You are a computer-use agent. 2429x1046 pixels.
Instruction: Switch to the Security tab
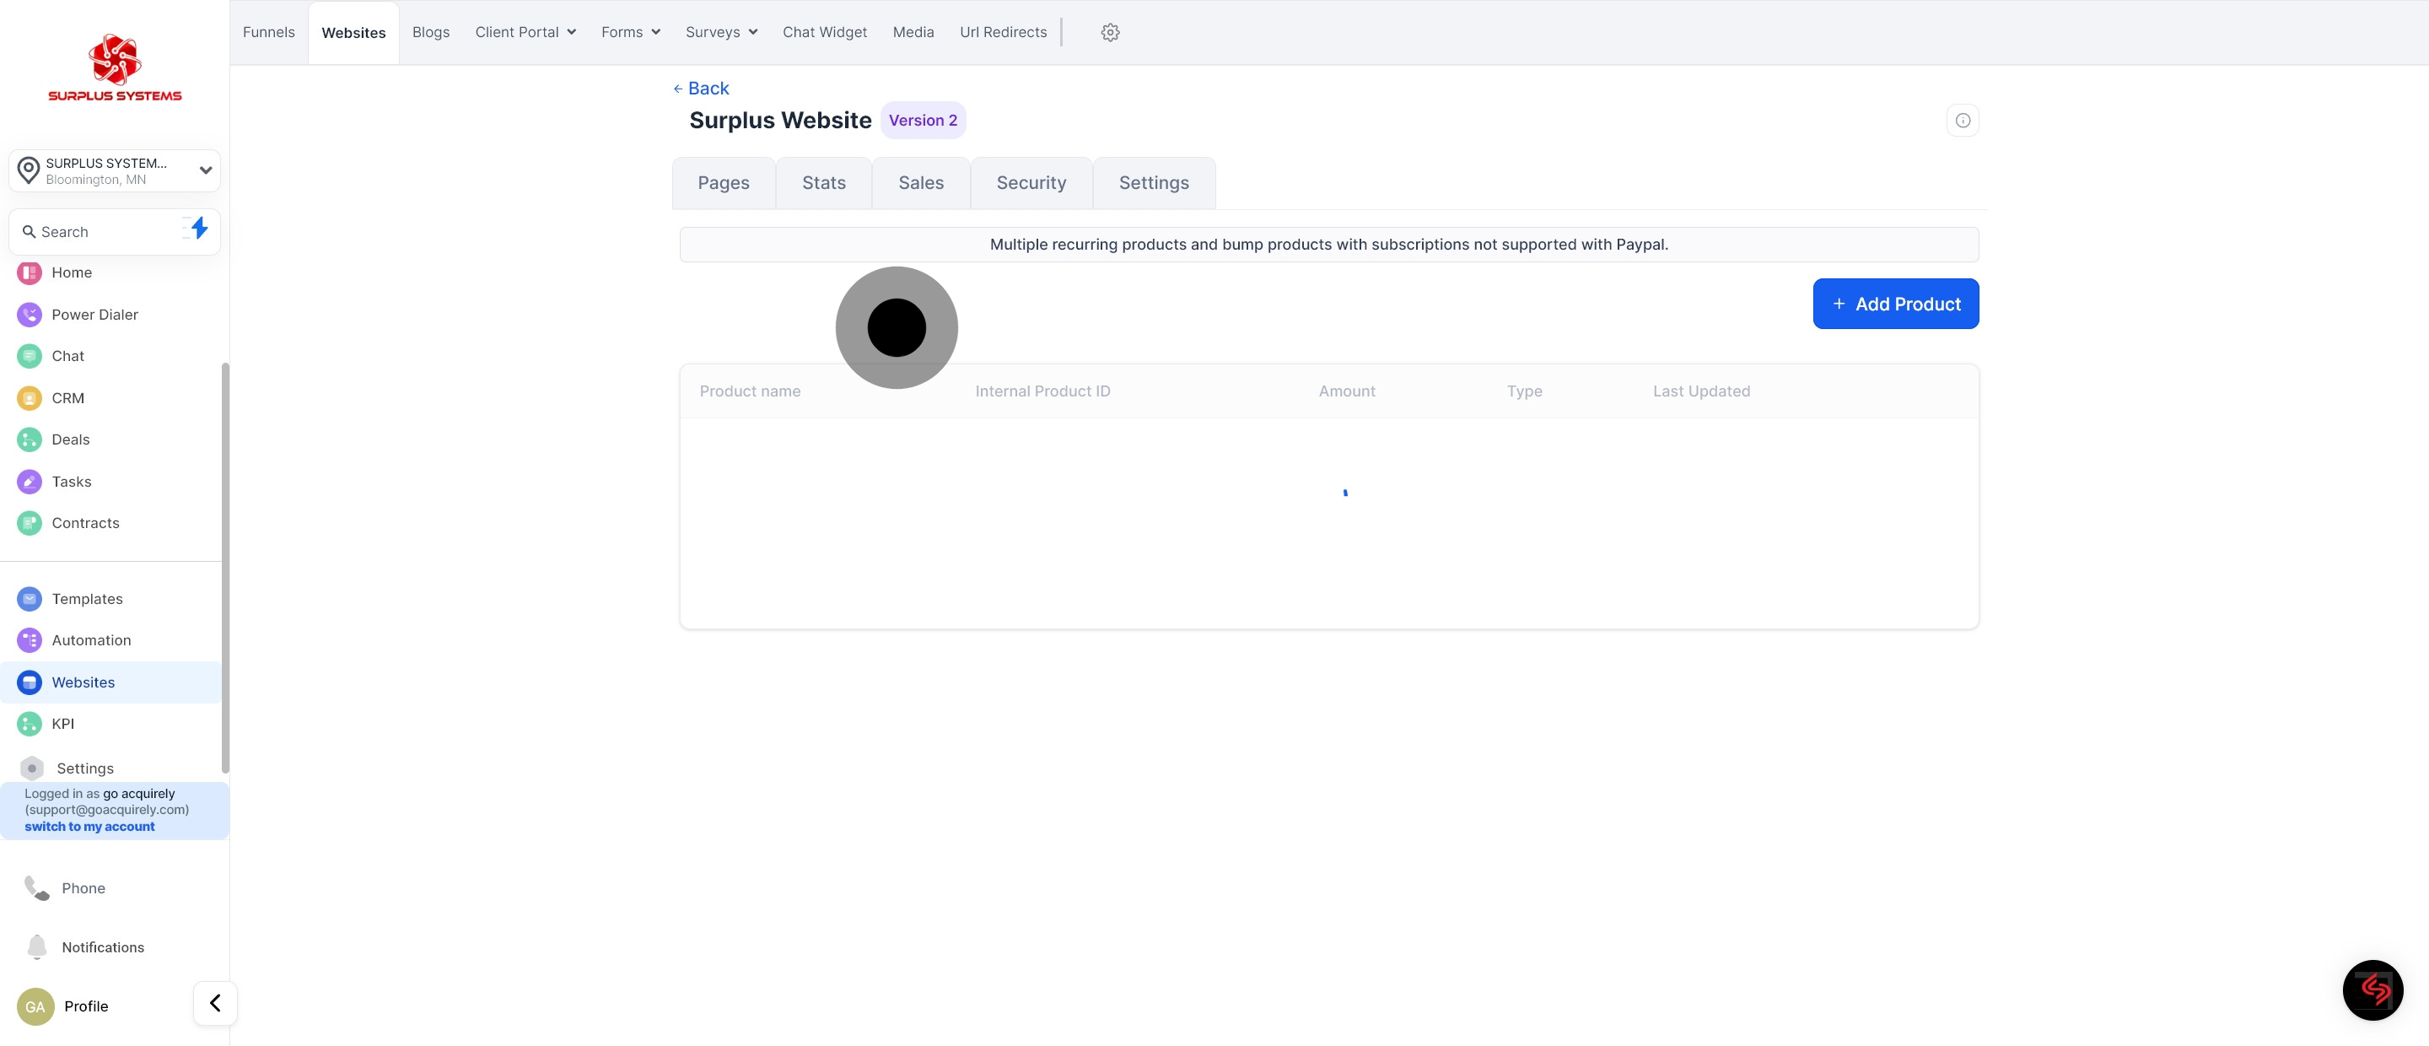coord(1031,183)
